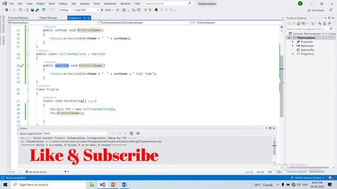Open the File menu
337x189 pixels.
(12, 4)
